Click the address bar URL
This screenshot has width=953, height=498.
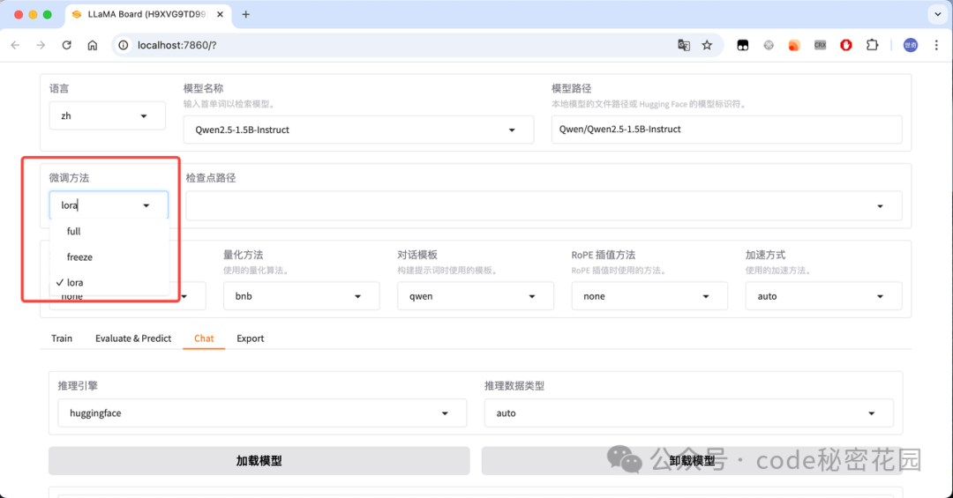pos(176,45)
